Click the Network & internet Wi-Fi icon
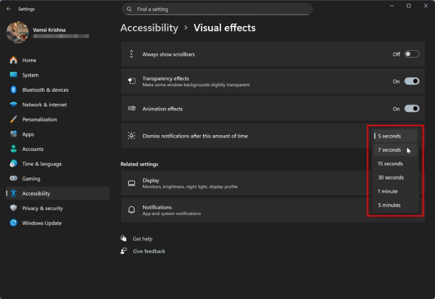The width and height of the screenshot is (435, 299). (13, 105)
